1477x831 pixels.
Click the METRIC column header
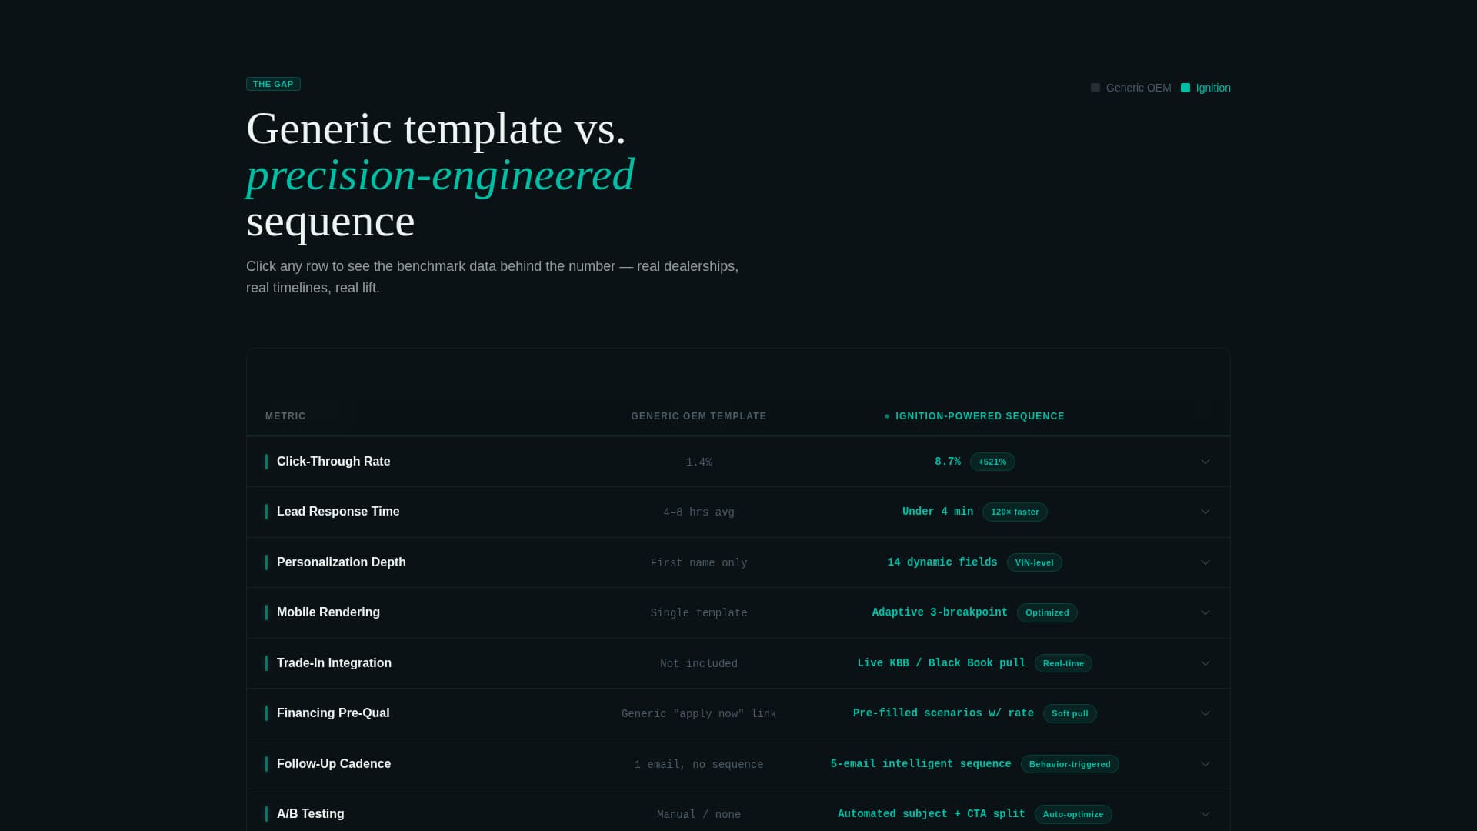[x=285, y=416]
